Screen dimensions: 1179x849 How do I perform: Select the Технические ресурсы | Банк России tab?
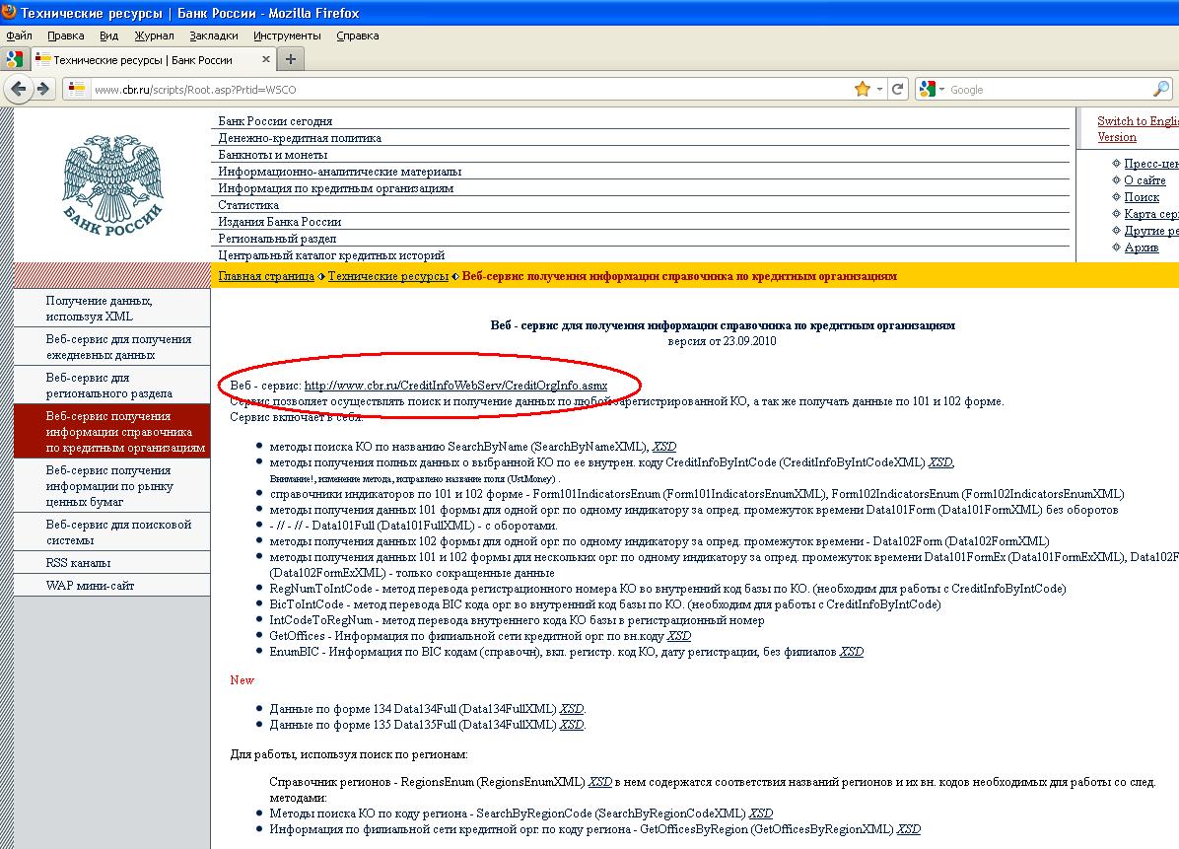[x=153, y=59]
